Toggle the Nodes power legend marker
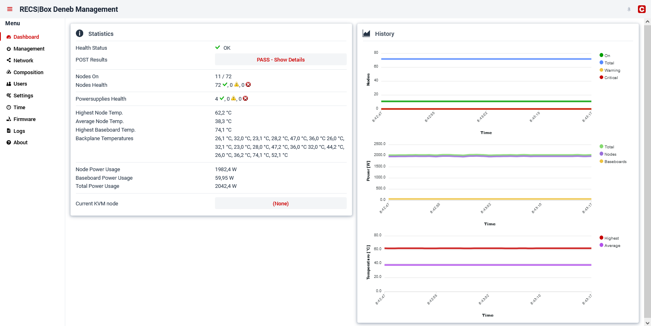Screen dimensions: 651x326 coord(601,154)
